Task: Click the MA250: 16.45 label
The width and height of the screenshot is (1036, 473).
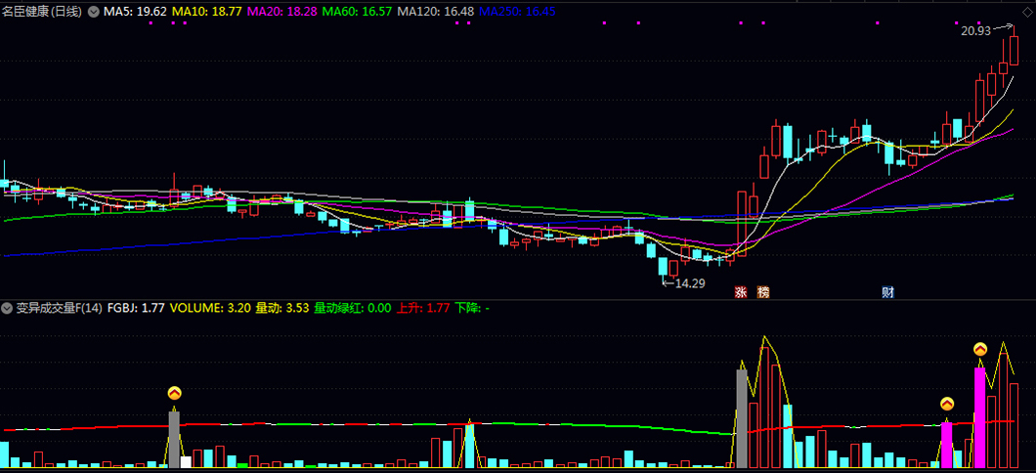Action: pyautogui.click(x=517, y=11)
